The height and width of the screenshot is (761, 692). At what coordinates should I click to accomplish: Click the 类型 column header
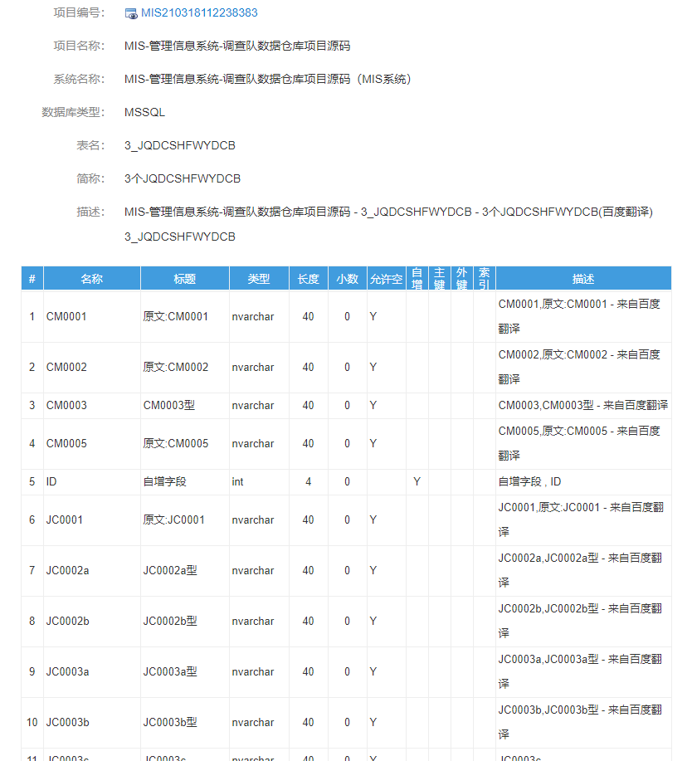pos(259,279)
